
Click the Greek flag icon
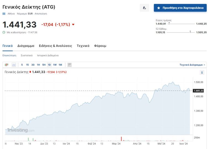point(4,13)
